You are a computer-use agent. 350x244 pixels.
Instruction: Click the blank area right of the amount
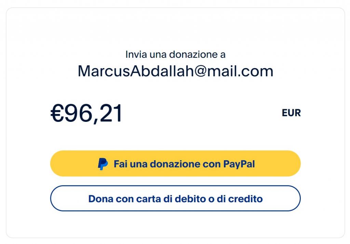[x=201, y=114]
